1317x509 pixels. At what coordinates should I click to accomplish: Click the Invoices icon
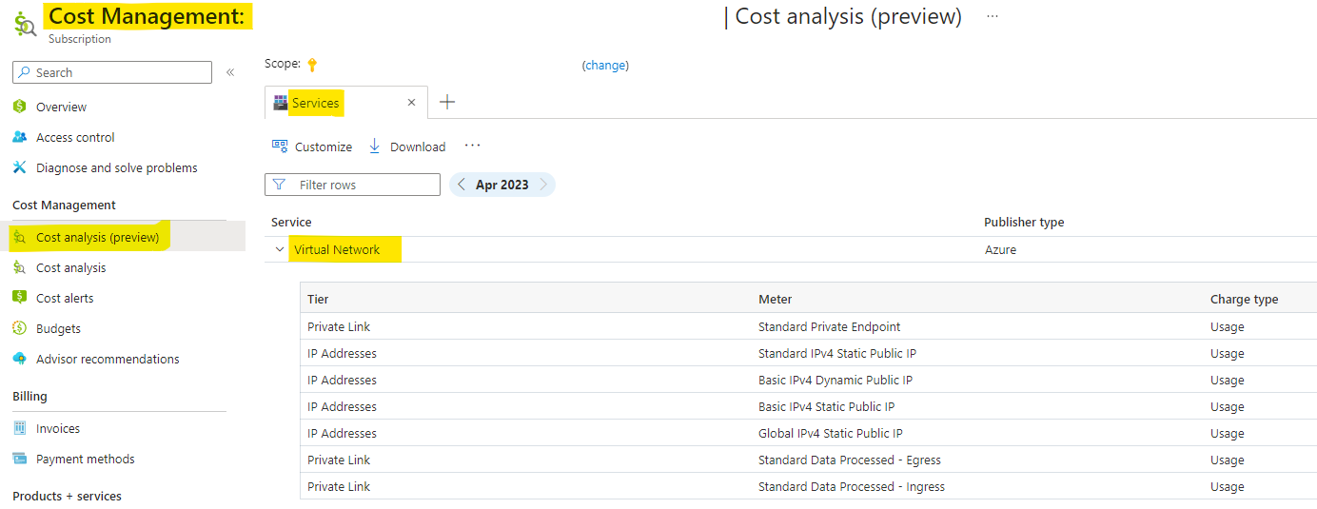[19, 428]
